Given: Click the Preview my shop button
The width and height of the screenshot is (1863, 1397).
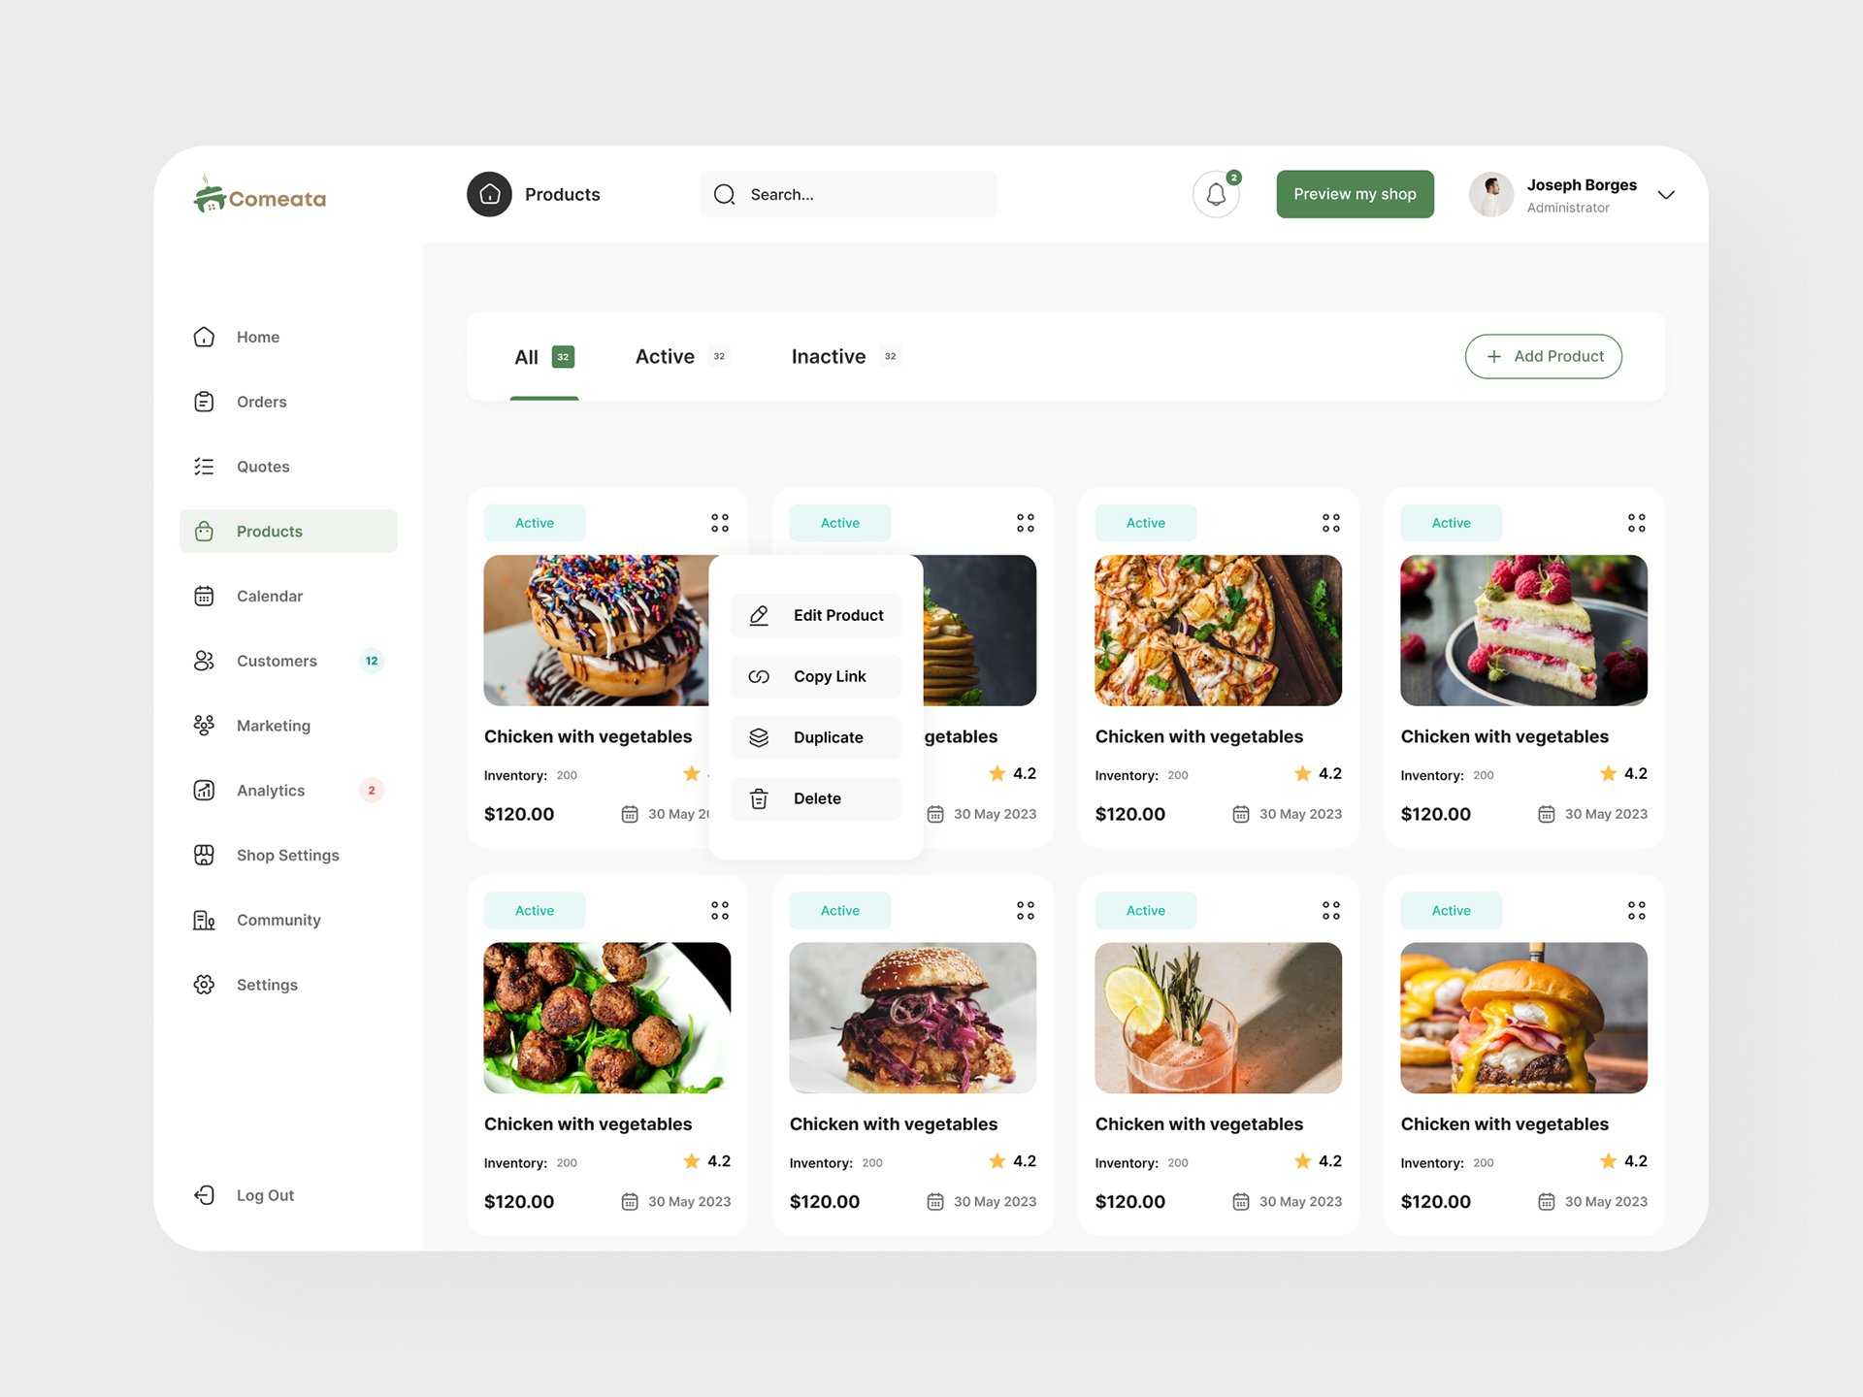Looking at the screenshot, I should pos(1355,195).
